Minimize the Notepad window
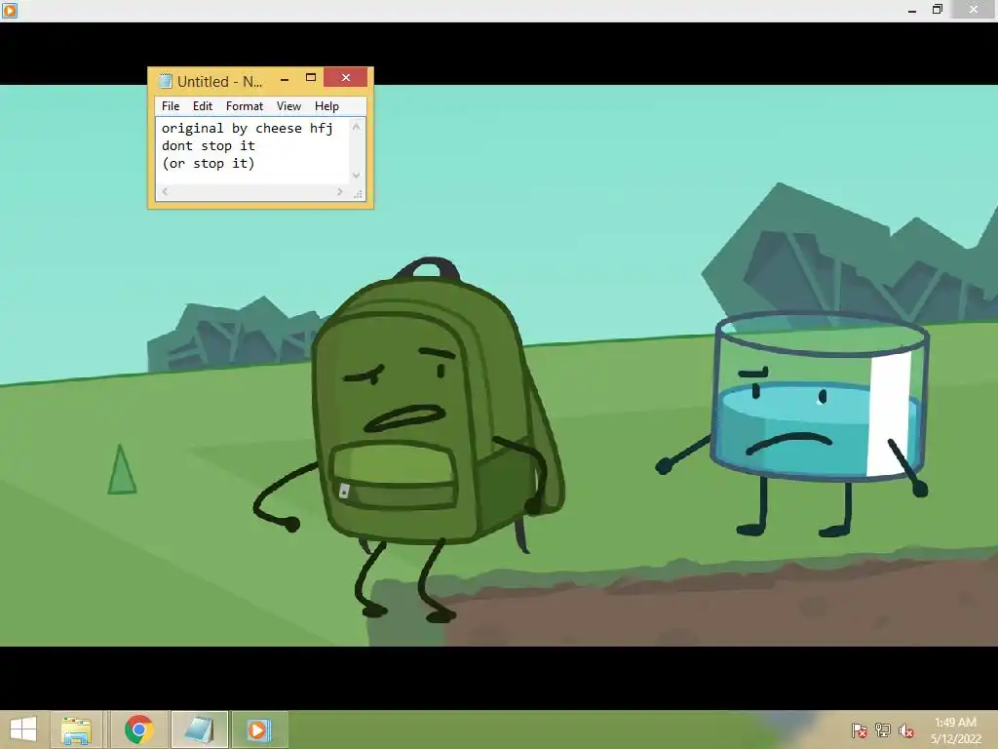This screenshot has height=749, width=998. tap(285, 78)
